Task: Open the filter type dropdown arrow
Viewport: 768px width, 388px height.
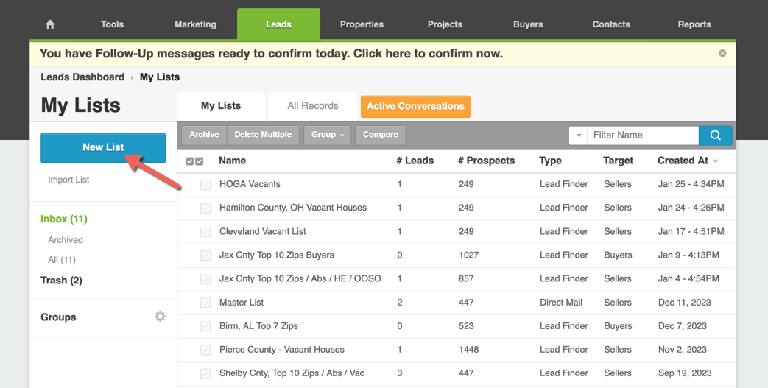Action: [578, 135]
